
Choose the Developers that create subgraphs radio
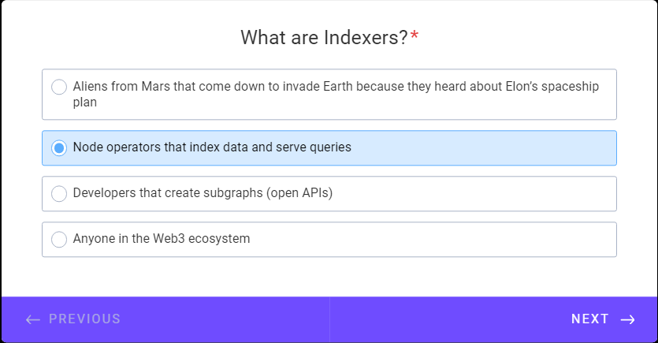pos(59,193)
